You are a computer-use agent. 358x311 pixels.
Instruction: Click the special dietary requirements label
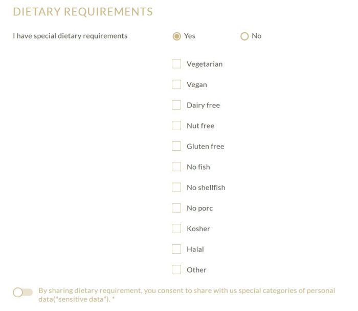click(x=70, y=36)
